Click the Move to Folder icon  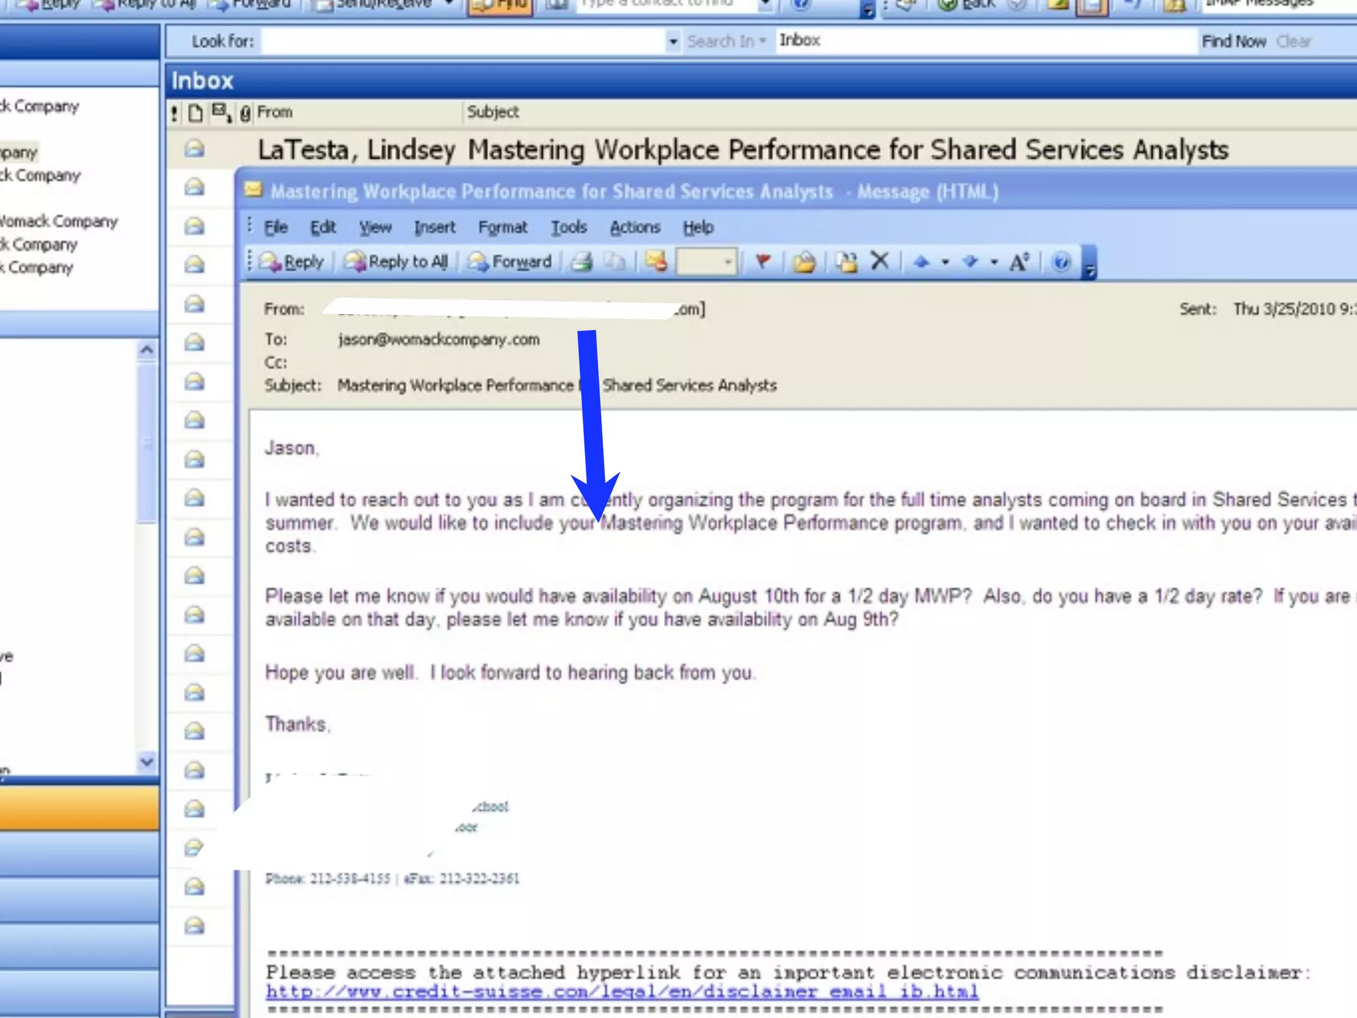(846, 262)
